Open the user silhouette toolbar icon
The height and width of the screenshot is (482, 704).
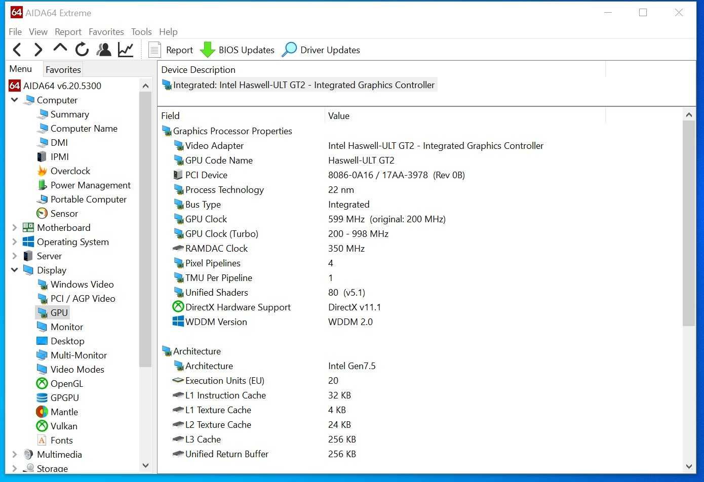point(104,50)
